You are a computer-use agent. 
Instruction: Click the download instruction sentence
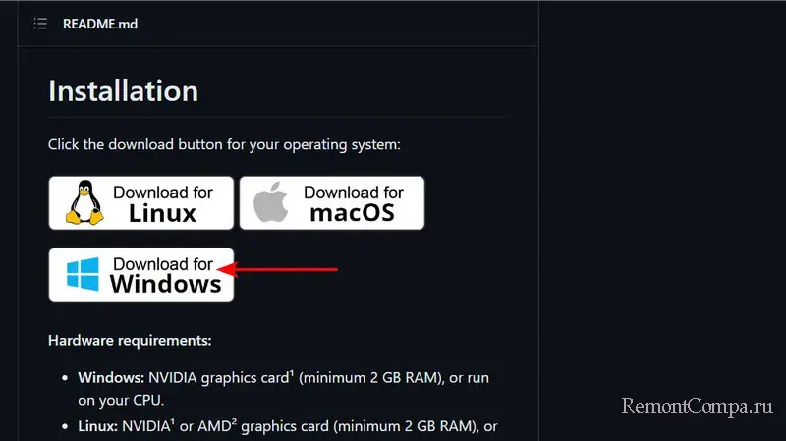click(x=224, y=144)
